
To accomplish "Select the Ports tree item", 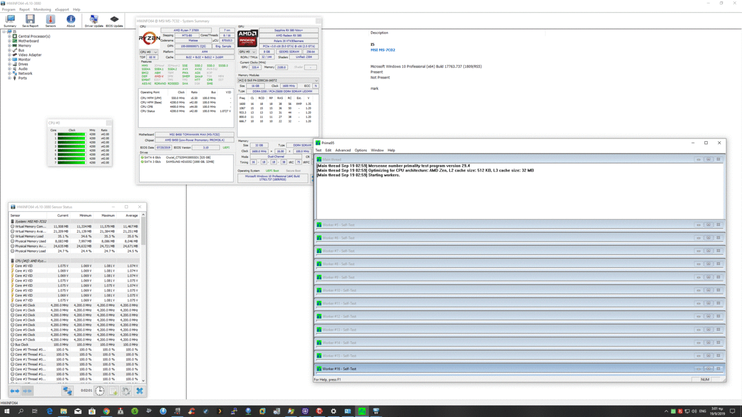I will coord(23,78).
